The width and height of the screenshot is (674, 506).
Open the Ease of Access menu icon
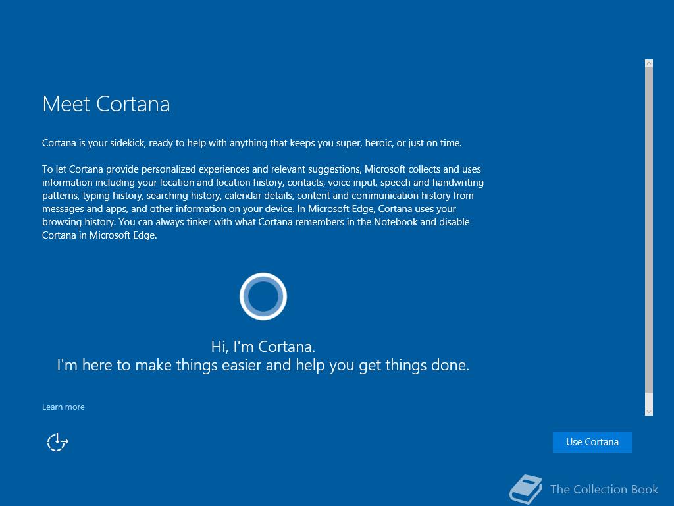click(58, 442)
